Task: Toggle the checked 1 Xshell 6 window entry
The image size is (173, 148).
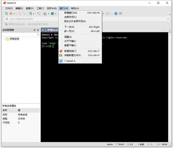Action: [x=80, y=61]
